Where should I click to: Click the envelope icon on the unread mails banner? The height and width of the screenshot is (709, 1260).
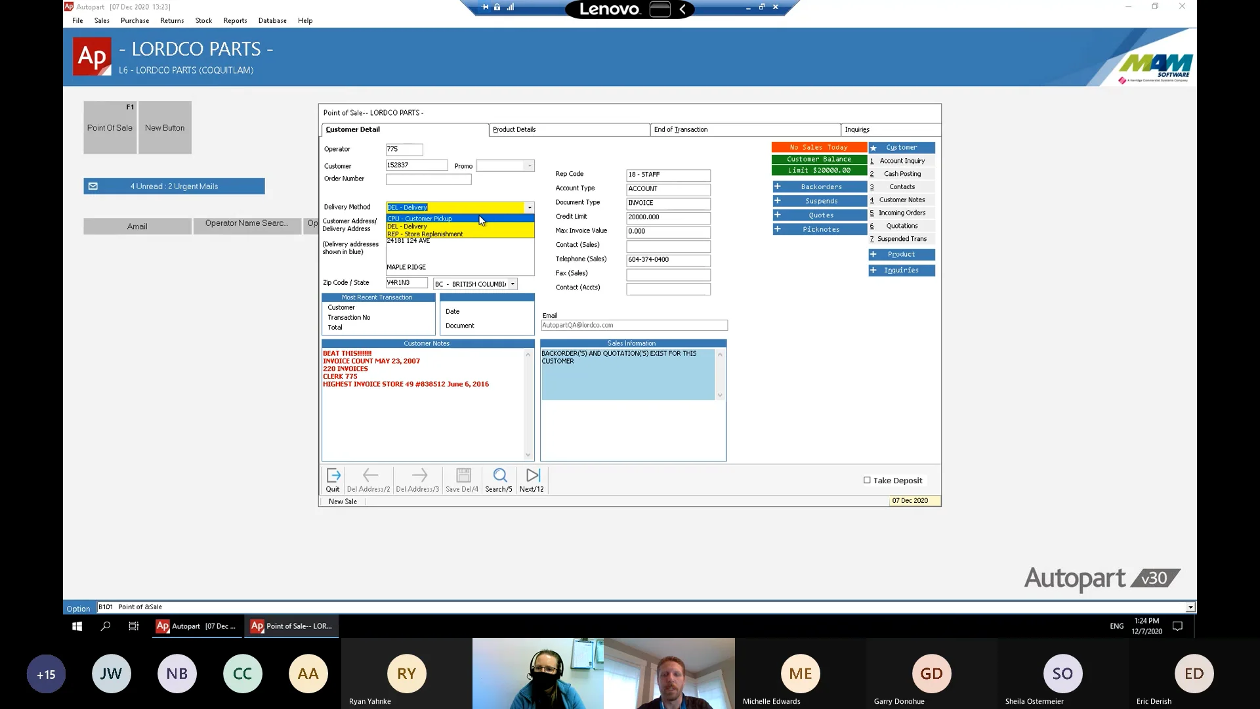pos(93,186)
